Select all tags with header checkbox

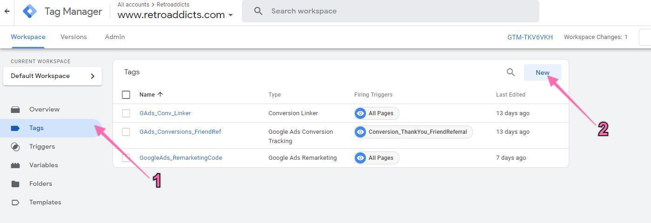point(126,95)
